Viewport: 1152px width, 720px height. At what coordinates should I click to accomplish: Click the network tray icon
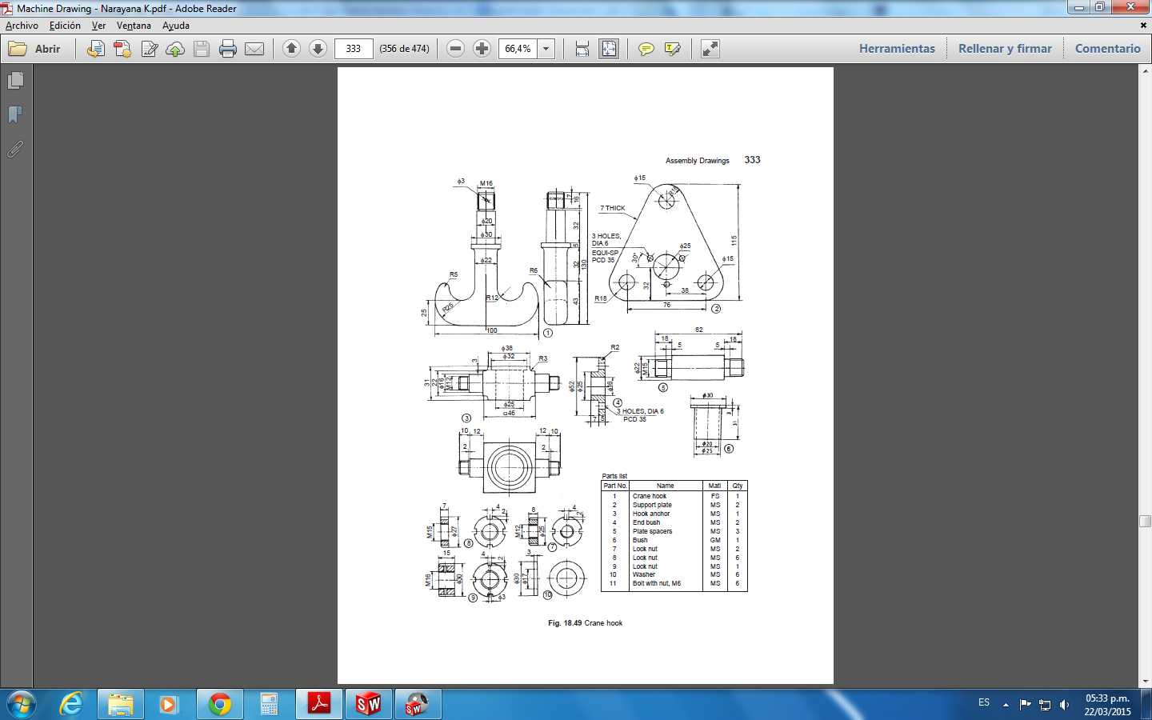point(1045,705)
